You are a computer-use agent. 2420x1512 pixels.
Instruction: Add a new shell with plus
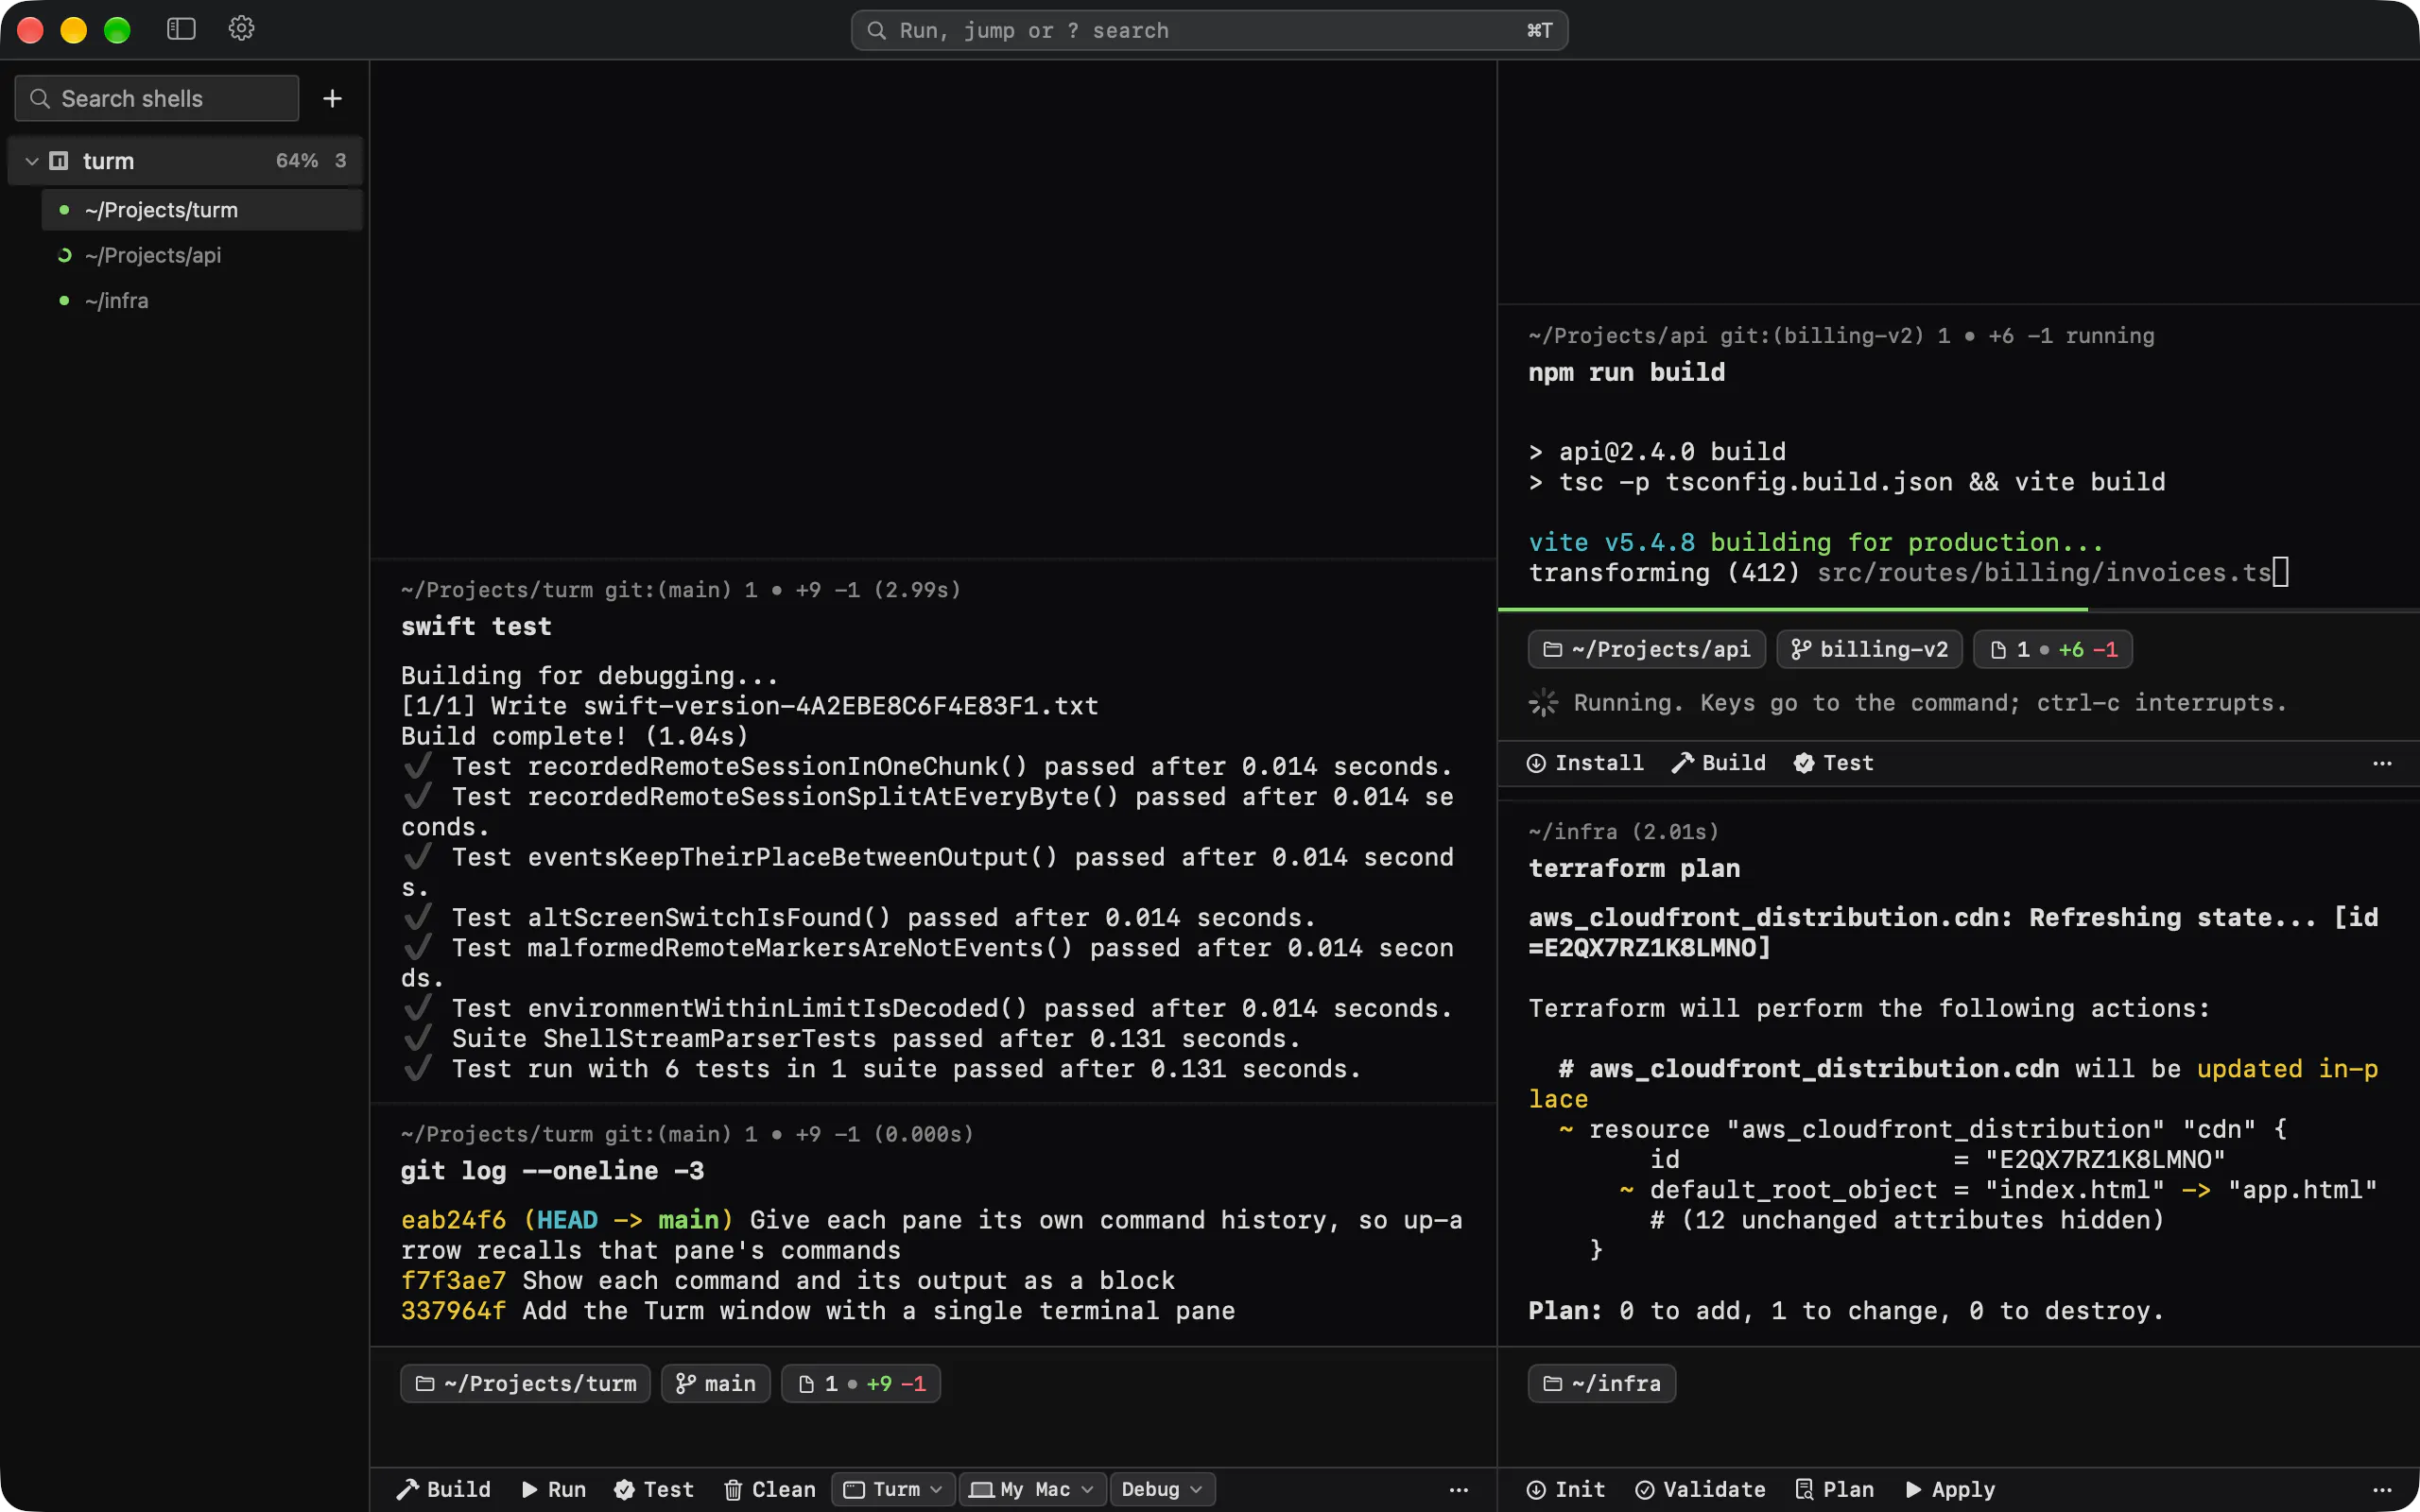tap(333, 98)
